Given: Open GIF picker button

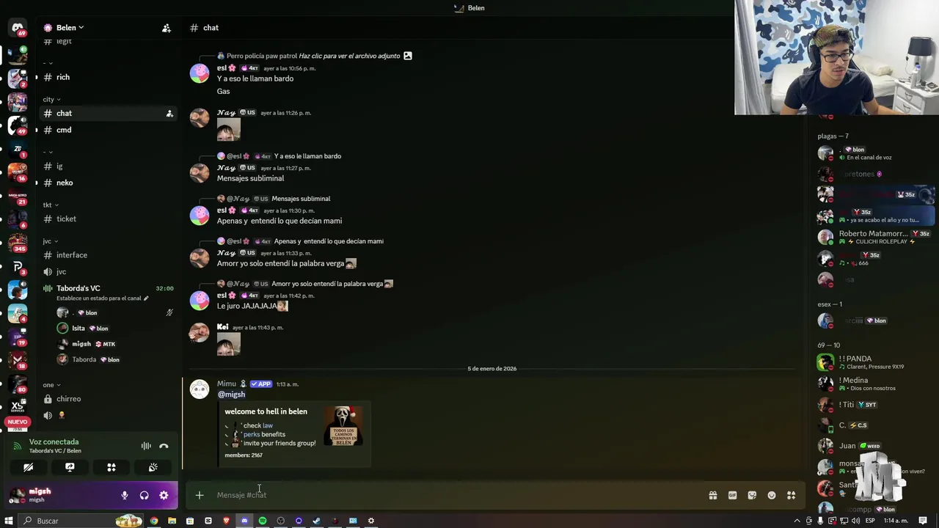Looking at the screenshot, I should [x=732, y=496].
